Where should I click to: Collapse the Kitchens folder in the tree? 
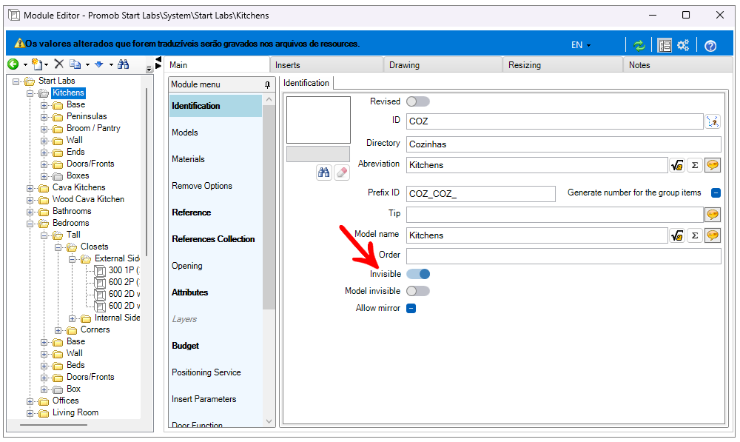point(31,93)
